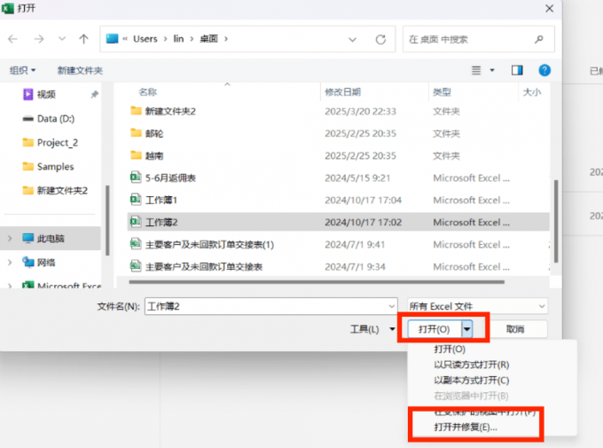Screen dimensions: 603x448
Task: Select Samples folder in sidebar
Action: click(48, 167)
